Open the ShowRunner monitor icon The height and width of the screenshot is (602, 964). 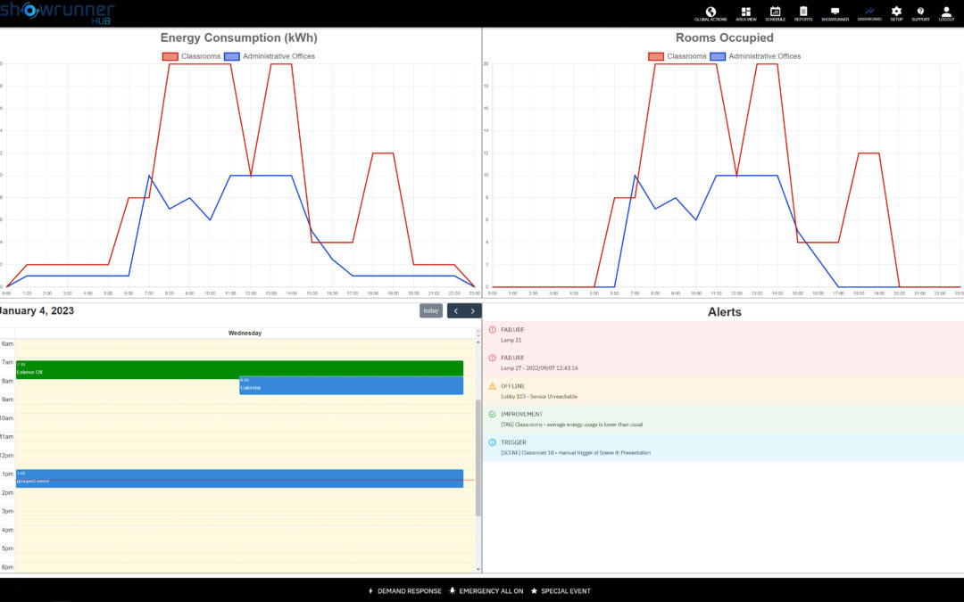click(835, 12)
